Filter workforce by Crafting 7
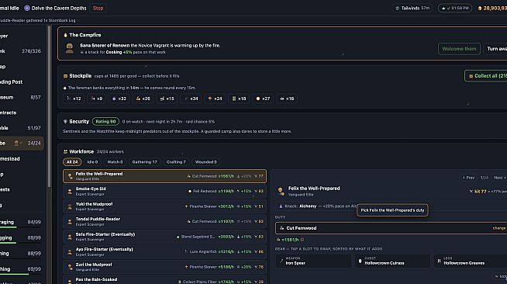This screenshot has width=507, height=284. pyautogui.click(x=176, y=162)
